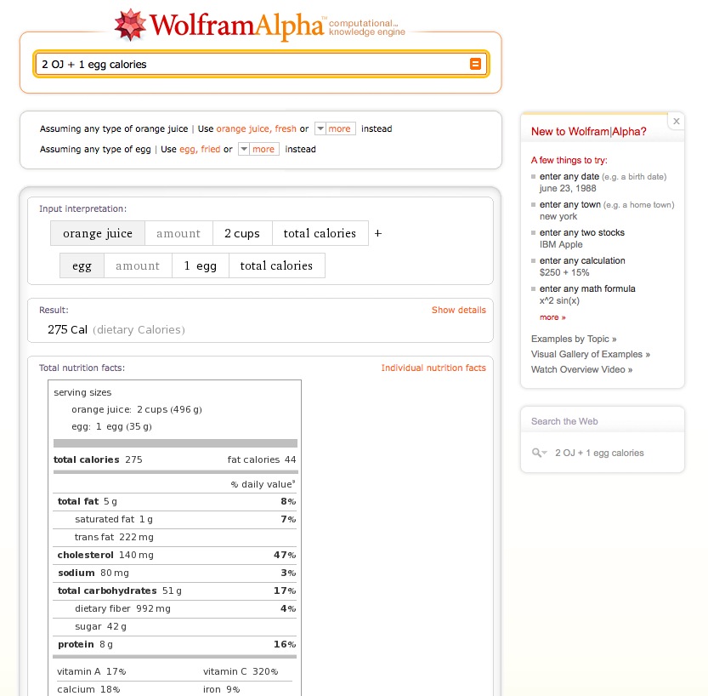The image size is (708, 696).
Task: Open the orange juice type 'more' dropdown
Action: tap(335, 128)
